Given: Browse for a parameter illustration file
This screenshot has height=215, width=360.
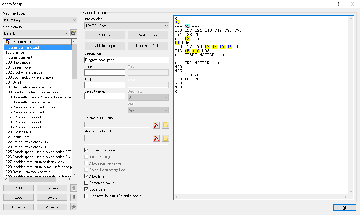Looking at the screenshot, I should [165, 125].
